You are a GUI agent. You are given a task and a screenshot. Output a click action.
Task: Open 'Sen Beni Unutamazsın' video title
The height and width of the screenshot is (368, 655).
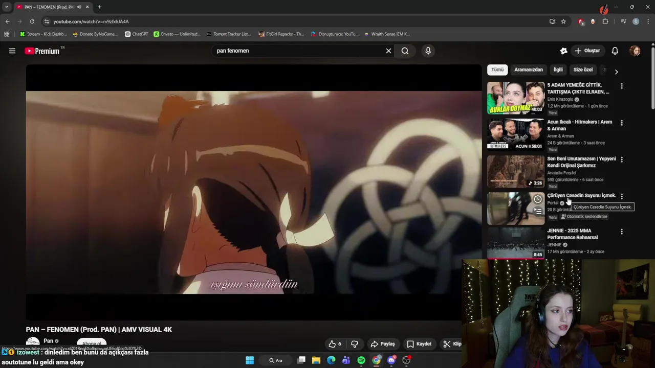581,162
